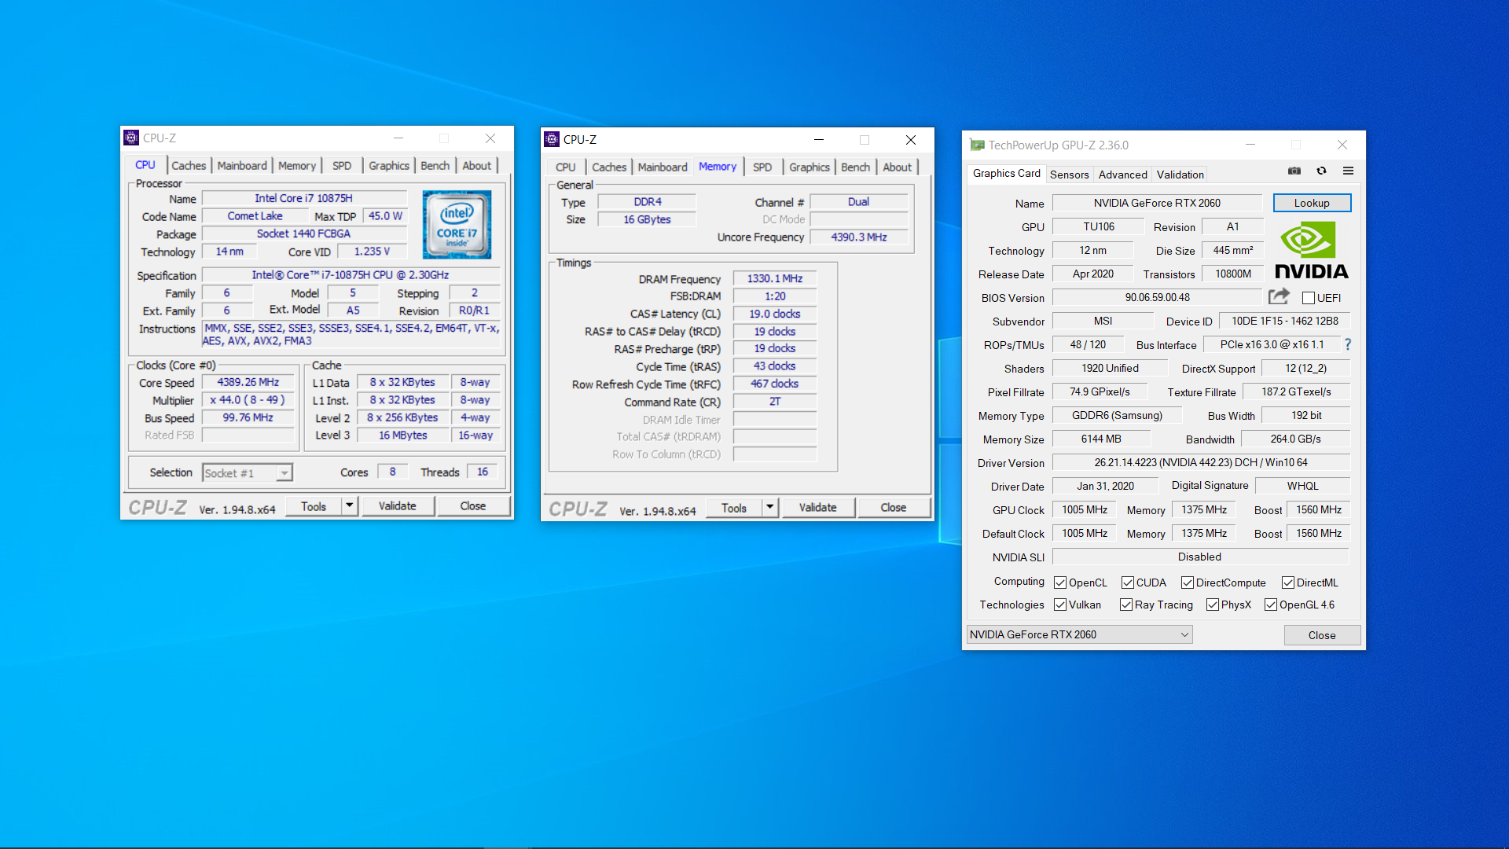Click Validate in Memory CPU-Z window
1509x849 pixels.
click(818, 507)
